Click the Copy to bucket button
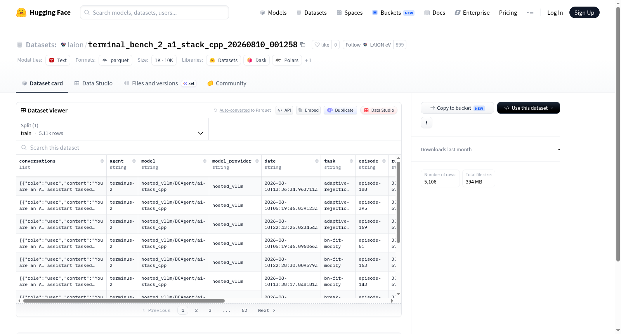 [x=457, y=108]
